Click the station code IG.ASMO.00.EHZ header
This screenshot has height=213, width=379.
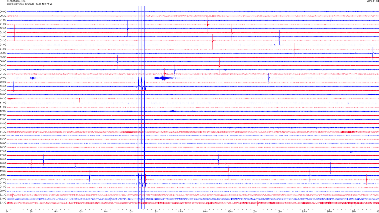16,1
